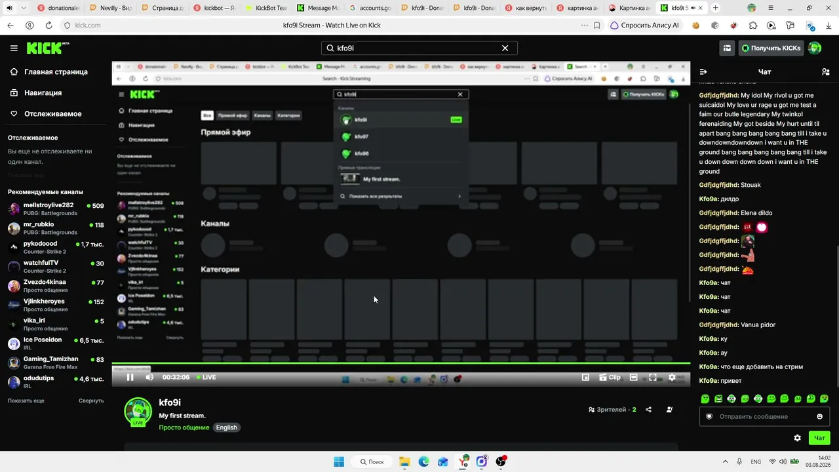Open chat settings gear next to Чат button
Screen dimensions: 839x472
tap(797, 438)
